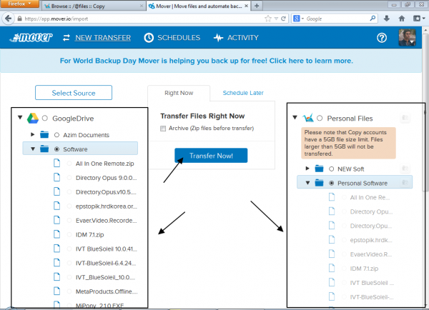Click the Google search magnifier icon
This screenshot has width=429, height=310.
(x=373, y=19)
